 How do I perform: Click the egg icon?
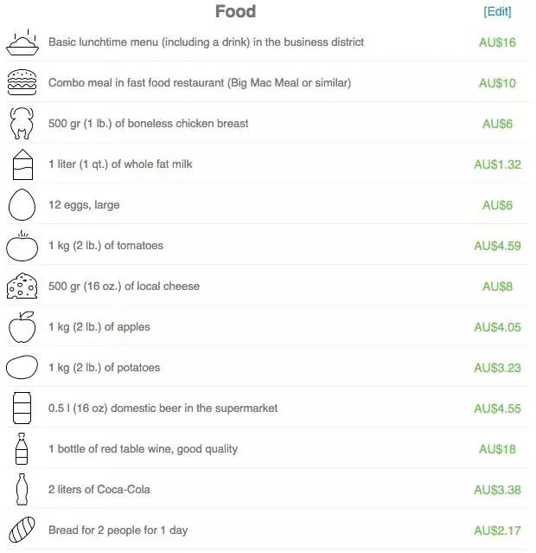22,205
